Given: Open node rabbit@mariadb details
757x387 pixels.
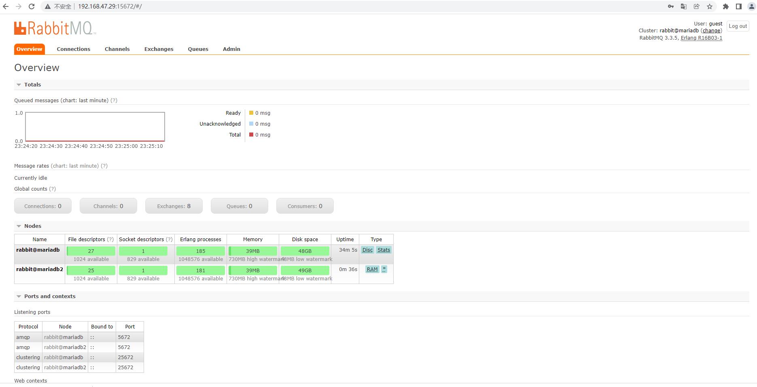Looking at the screenshot, I should (38, 250).
